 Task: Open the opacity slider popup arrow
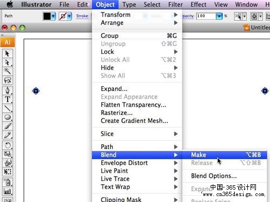coord(219,16)
